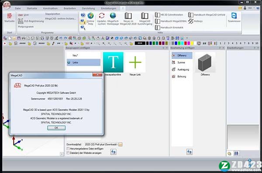Select the Differenz operation in the list
This screenshot has width=262, height=173.
coord(182,55)
